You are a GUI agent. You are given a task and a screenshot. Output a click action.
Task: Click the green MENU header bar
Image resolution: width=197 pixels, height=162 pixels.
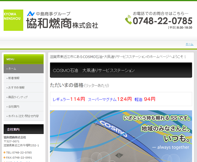click(24, 59)
